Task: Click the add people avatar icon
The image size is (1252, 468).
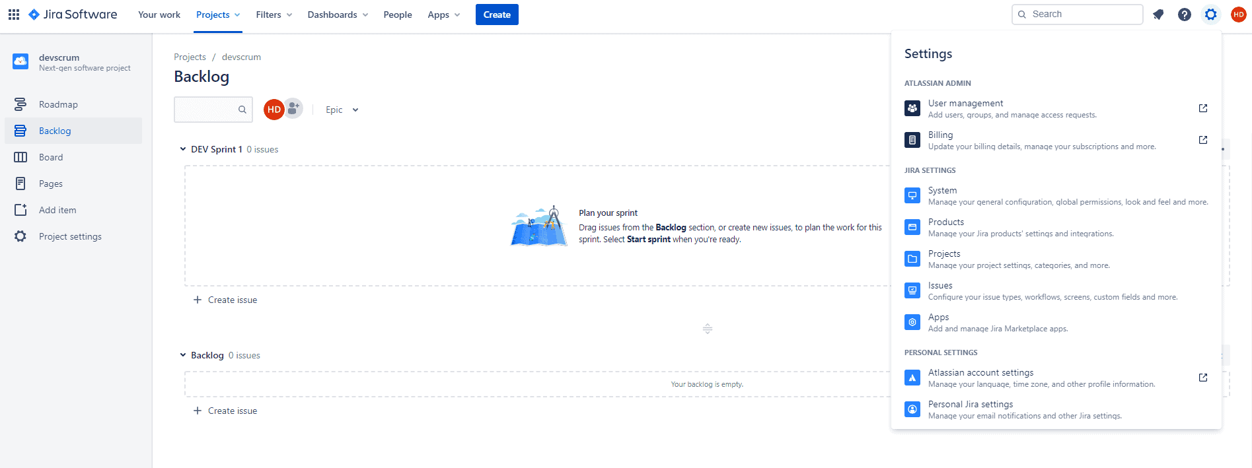Action: 293,108
